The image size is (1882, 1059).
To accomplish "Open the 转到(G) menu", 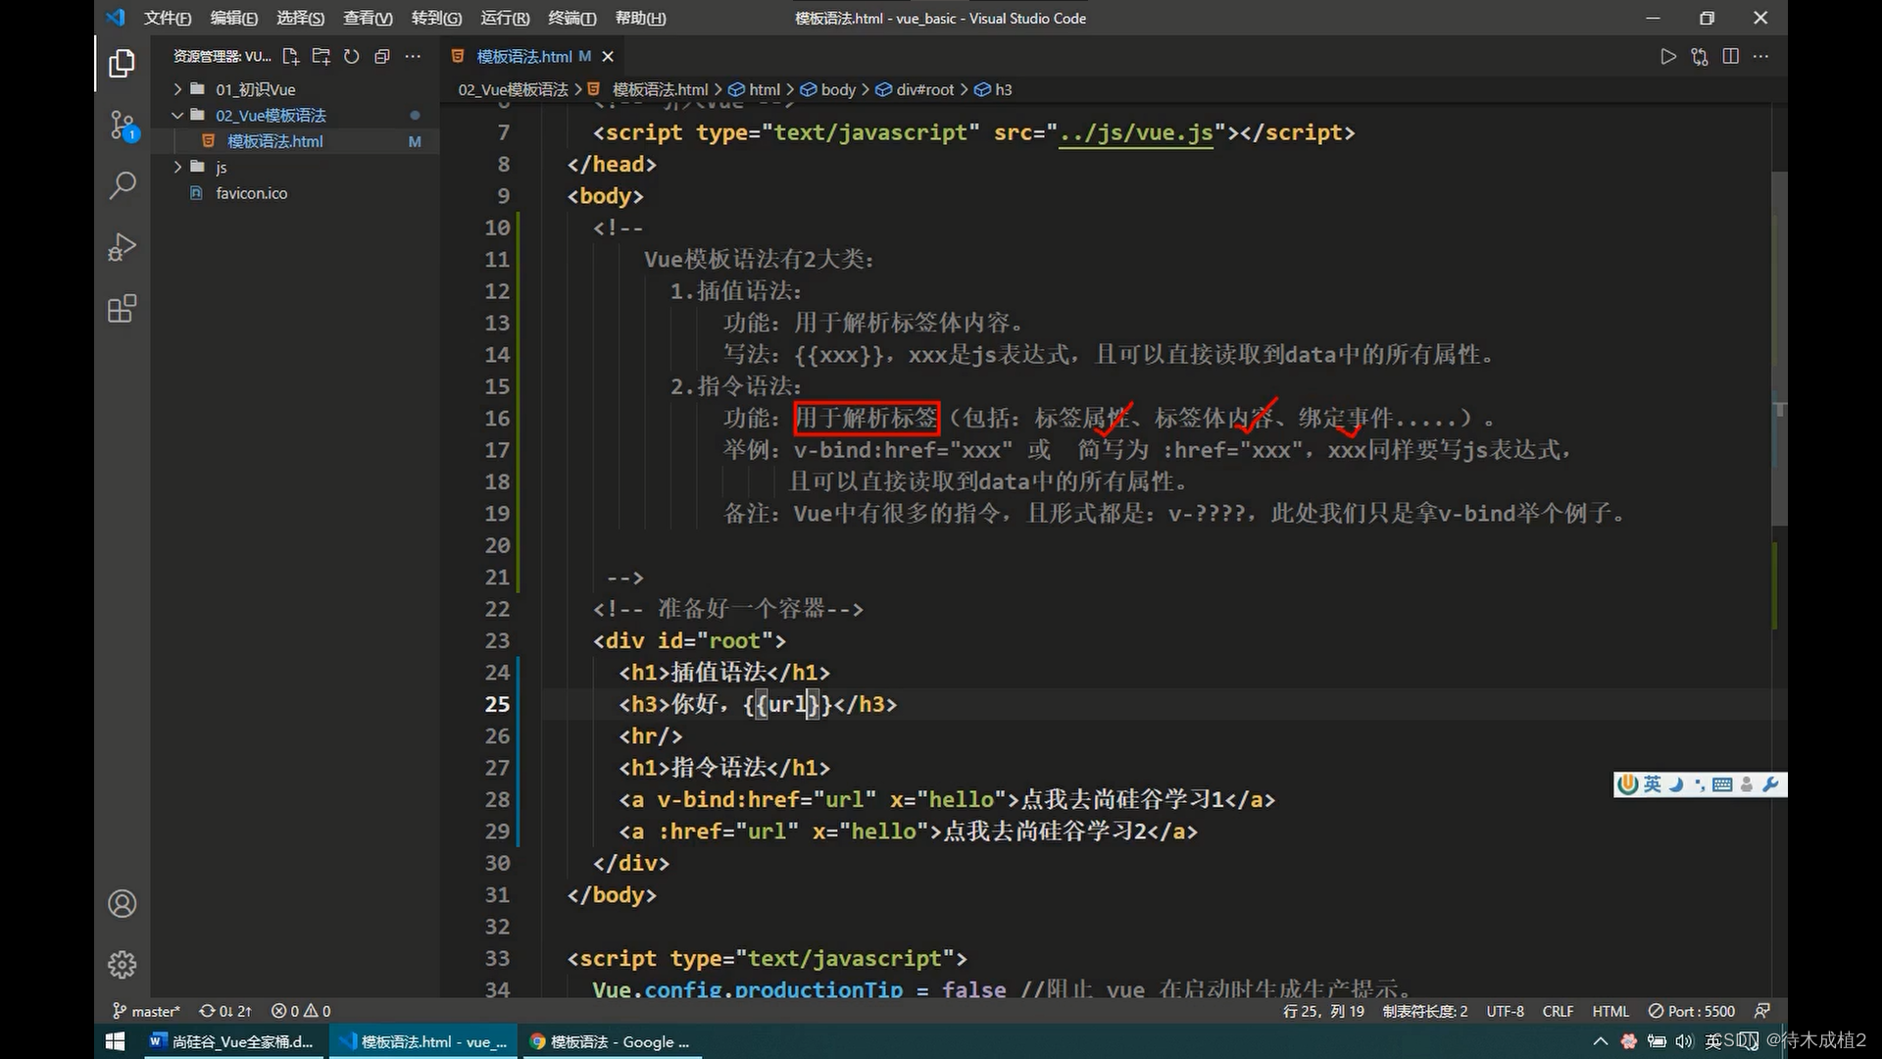I will (436, 18).
